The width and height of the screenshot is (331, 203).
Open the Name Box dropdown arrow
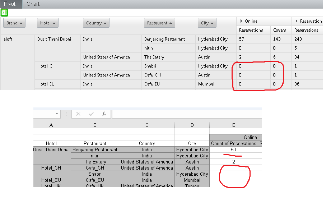57,114
